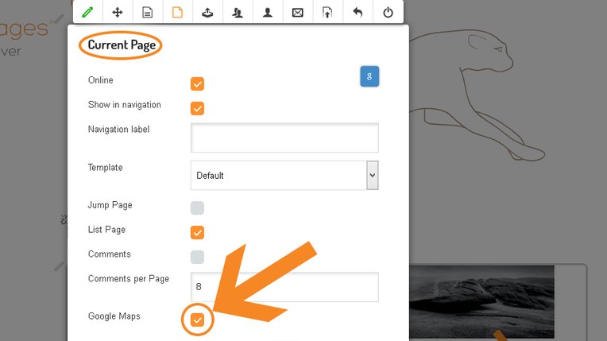Click the Navigation label text field
The width and height of the screenshot is (607, 341).
coord(284,138)
